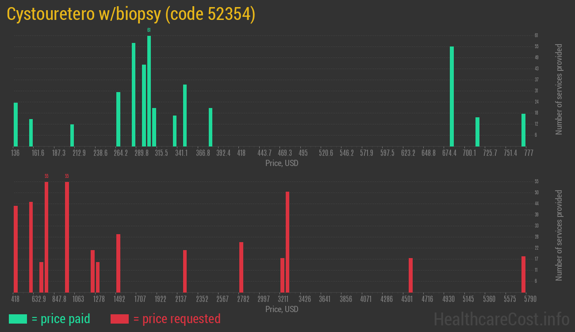Click the red bar near 2137 USD
This screenshot has width=575, height=332.
(185, 271)
